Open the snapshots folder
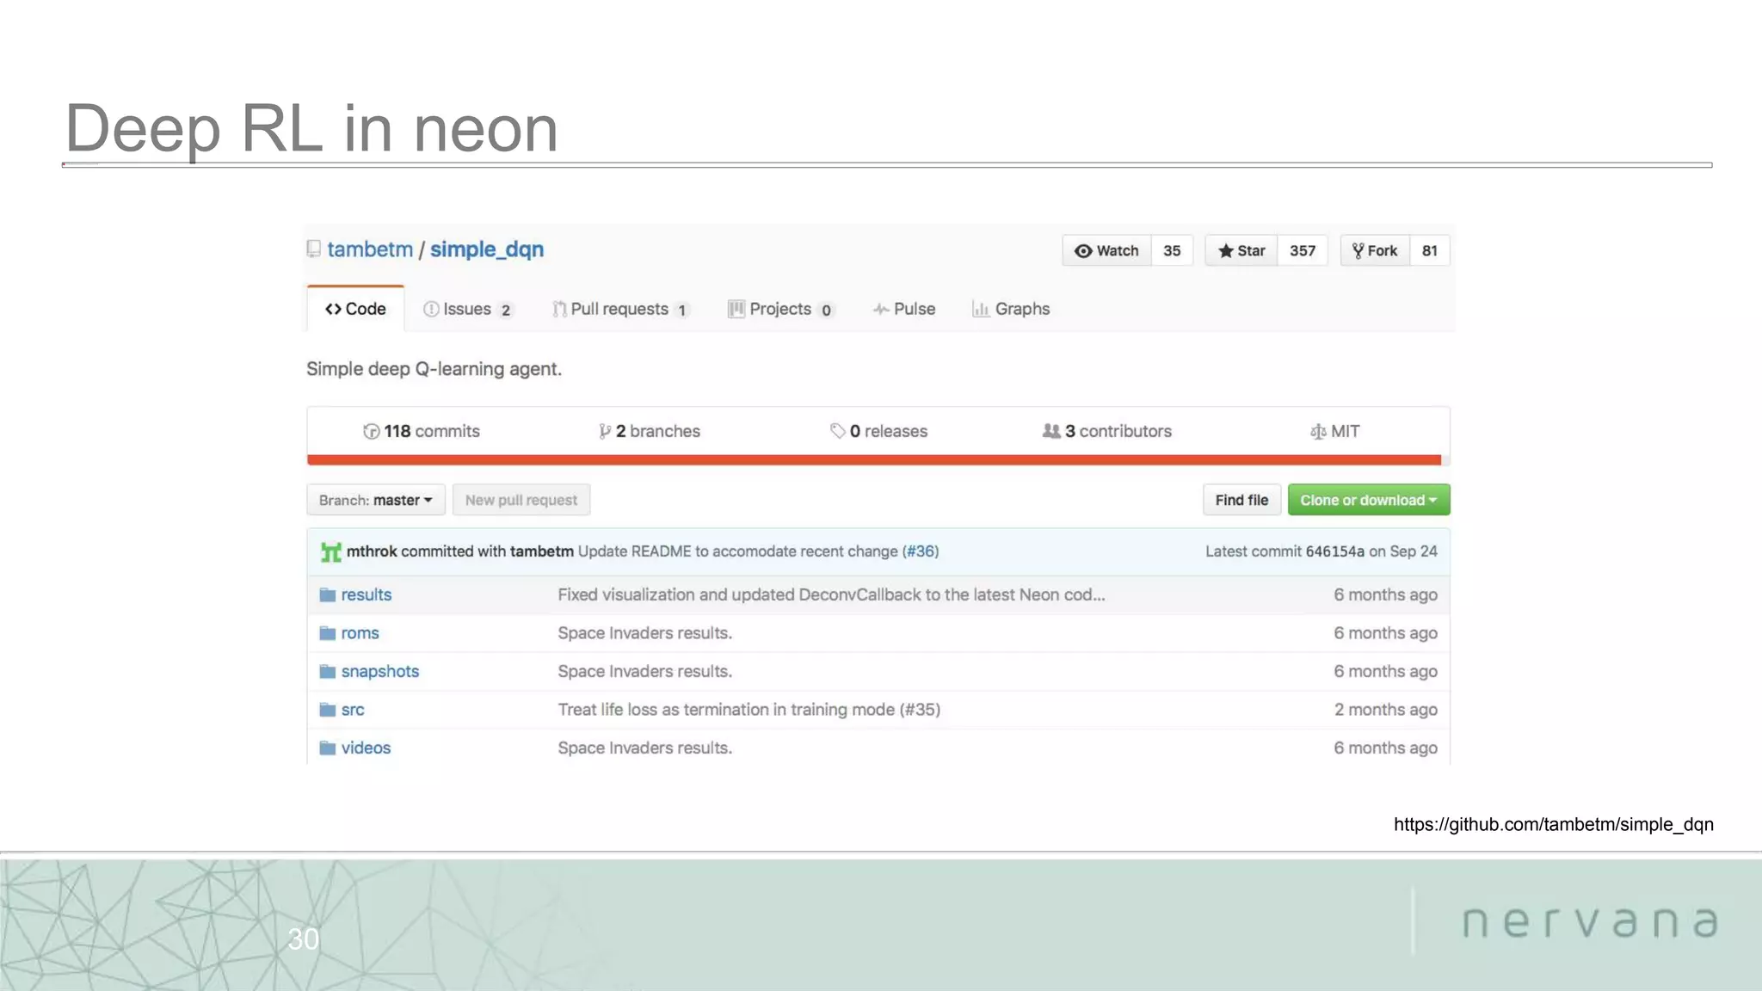Screen dimensions: 1762x991 click(x=380, y=671)
